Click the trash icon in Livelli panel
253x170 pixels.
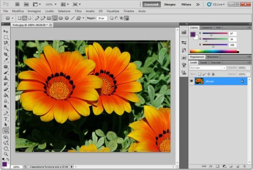[x=244, y=166]
